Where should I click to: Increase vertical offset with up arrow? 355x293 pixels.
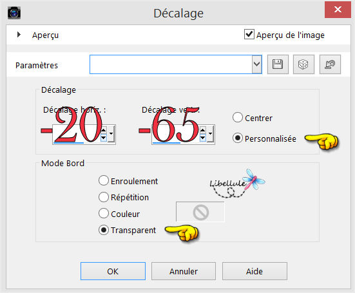[203, 130]
